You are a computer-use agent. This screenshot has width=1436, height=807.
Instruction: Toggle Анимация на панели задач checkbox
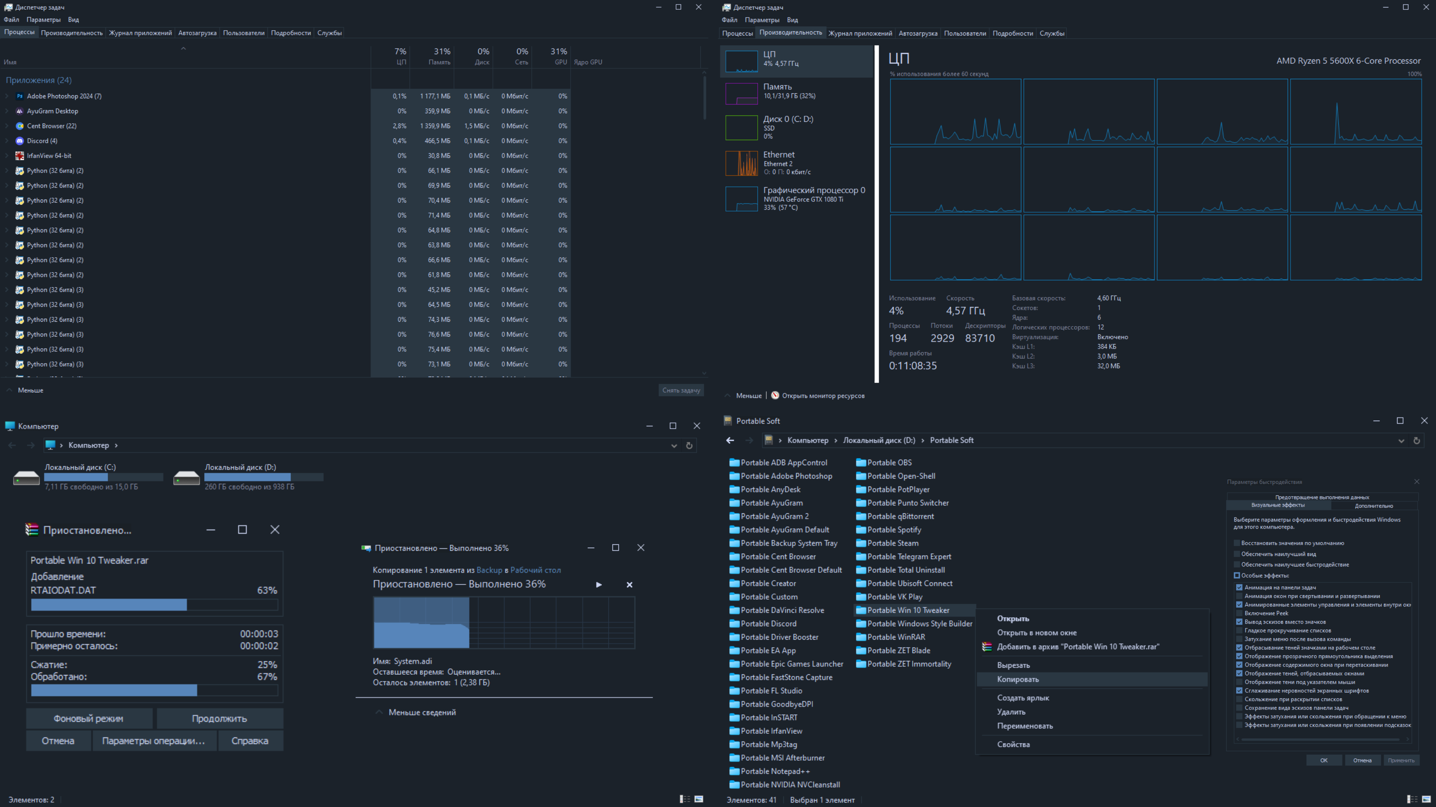point(1239,587)
